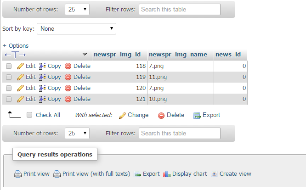Click the pencil Edit icon for row 121
This screenshot has width=306, height=190.
(x=20, y=99)
